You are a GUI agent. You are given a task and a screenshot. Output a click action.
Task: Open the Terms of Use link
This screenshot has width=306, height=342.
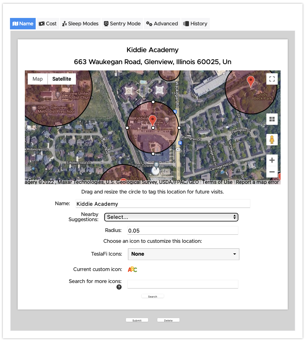pyautogui.click(x=217, y=182)
